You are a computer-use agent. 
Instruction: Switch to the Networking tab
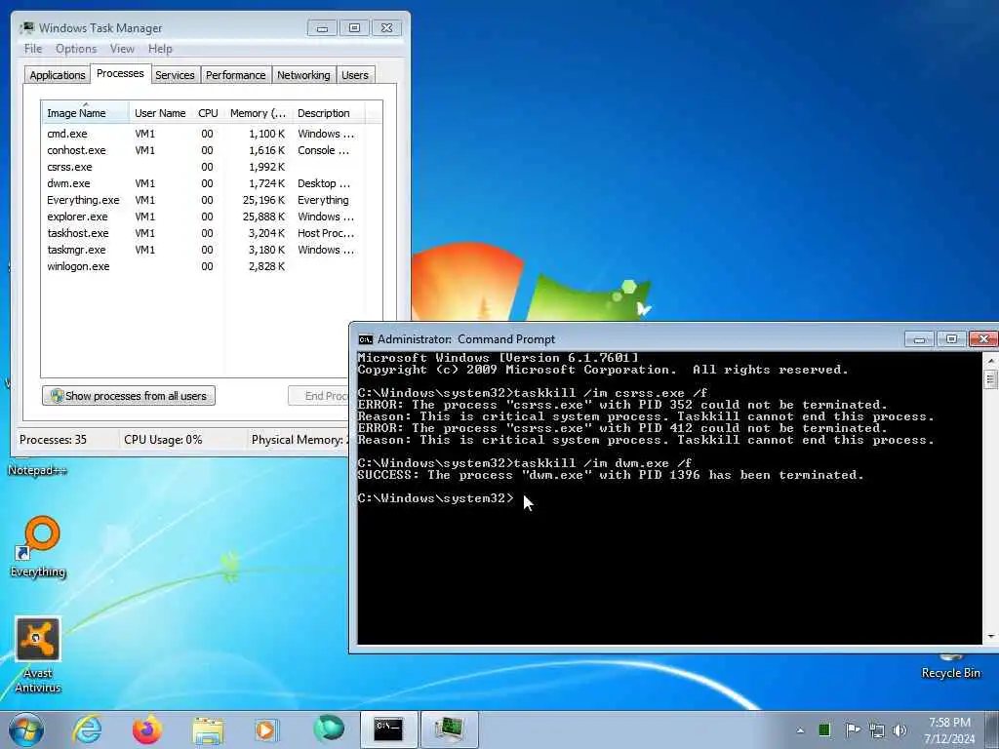pos(304,75)
